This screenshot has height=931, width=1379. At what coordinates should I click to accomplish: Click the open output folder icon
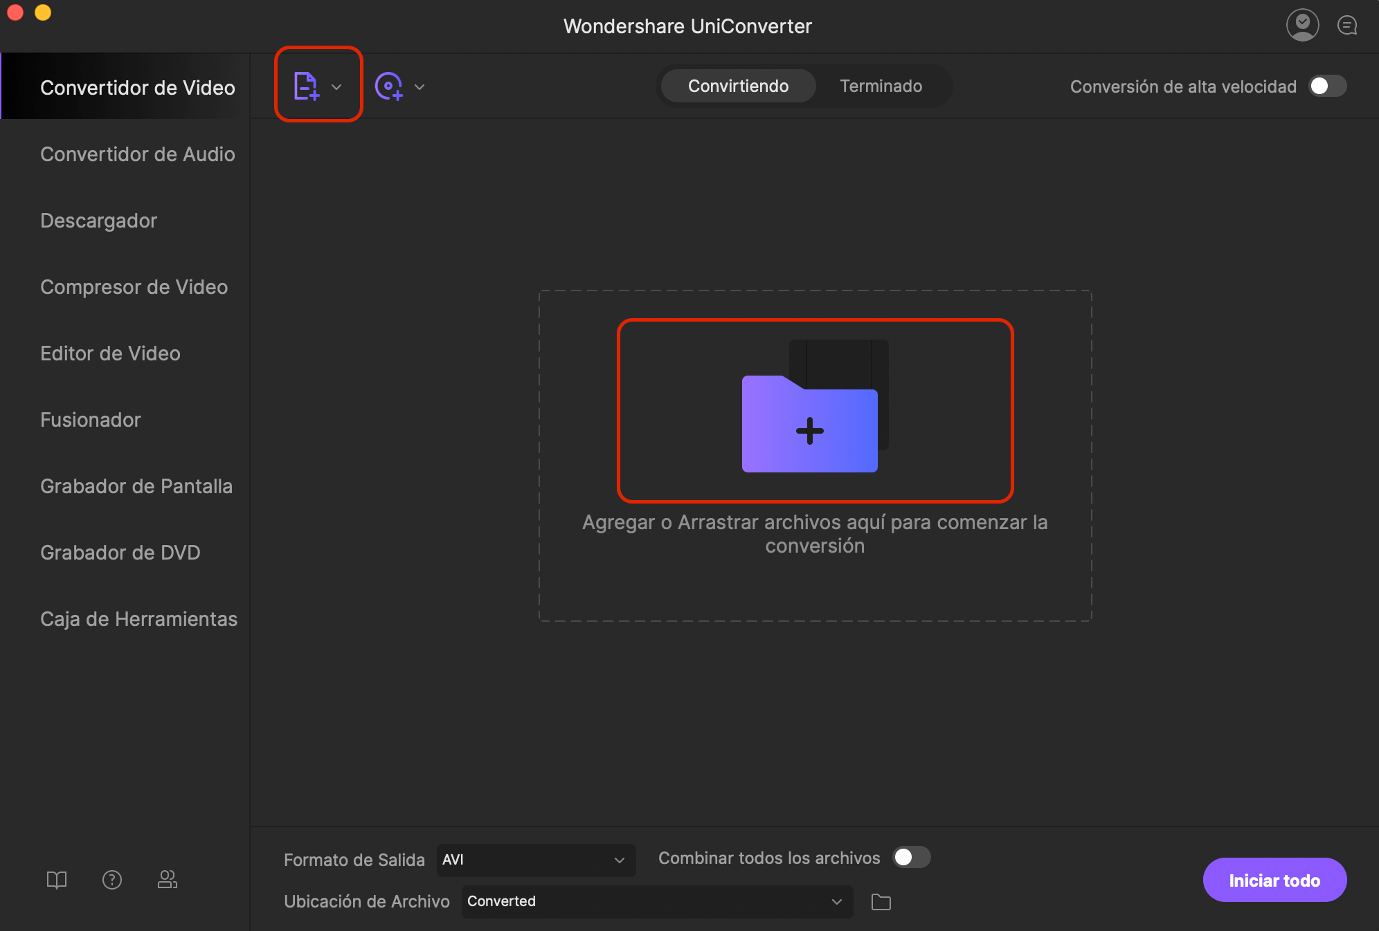881,901
